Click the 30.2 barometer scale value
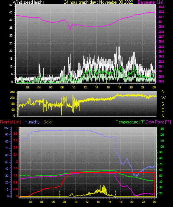 pos(161,12)
